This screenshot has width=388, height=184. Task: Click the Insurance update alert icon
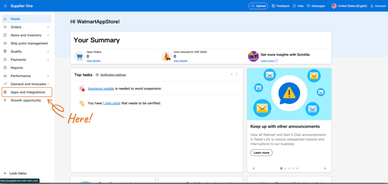81,88
